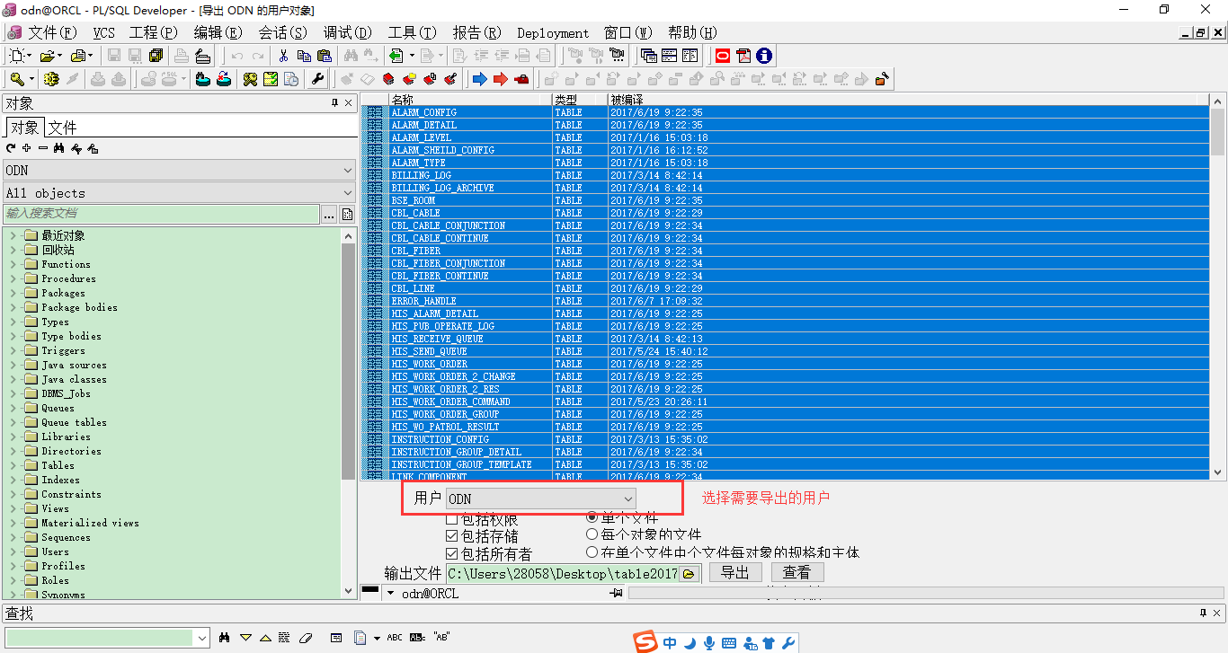Click the red Oracle logo icon
The image size is (1228, 653).
pyautogui.click(x=722, y=56)
